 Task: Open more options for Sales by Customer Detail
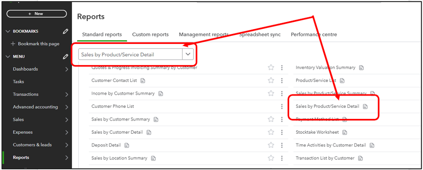click(x=282, y=132)
